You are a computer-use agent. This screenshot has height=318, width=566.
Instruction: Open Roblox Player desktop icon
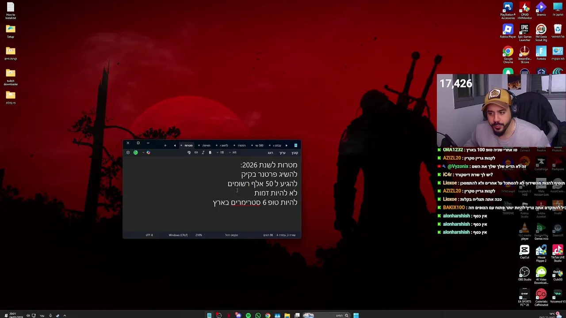[x=508, y=31]
